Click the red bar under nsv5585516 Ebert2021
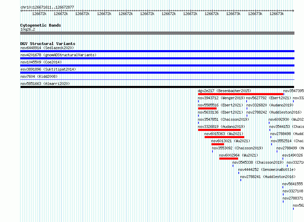Image resolution: width=304 pixels, height=222 pixels. click(x=207, y=108)
